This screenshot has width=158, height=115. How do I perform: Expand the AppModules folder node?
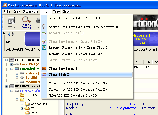click(22, 104)
